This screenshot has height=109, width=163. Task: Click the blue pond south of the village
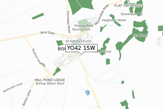tap(86, 93)
